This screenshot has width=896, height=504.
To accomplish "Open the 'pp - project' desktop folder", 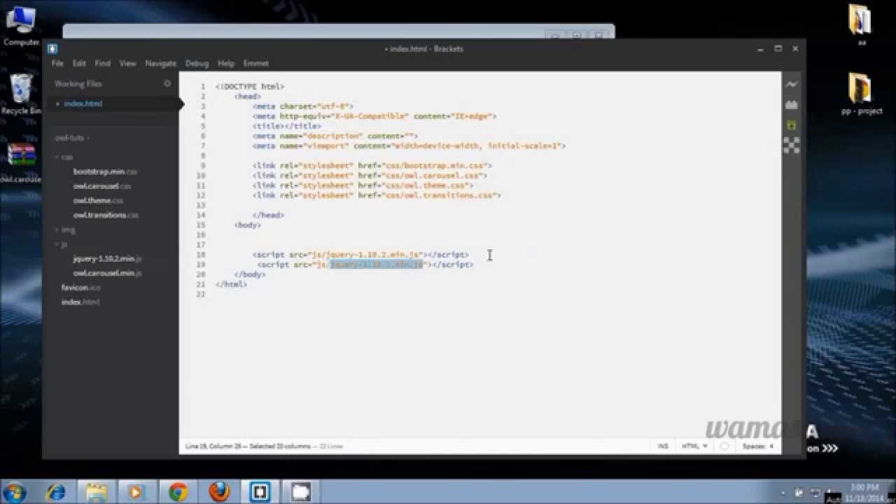I will [x=861, y=94].
